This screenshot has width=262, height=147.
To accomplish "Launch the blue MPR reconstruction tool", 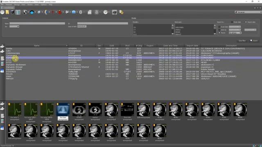I will 32,12.
